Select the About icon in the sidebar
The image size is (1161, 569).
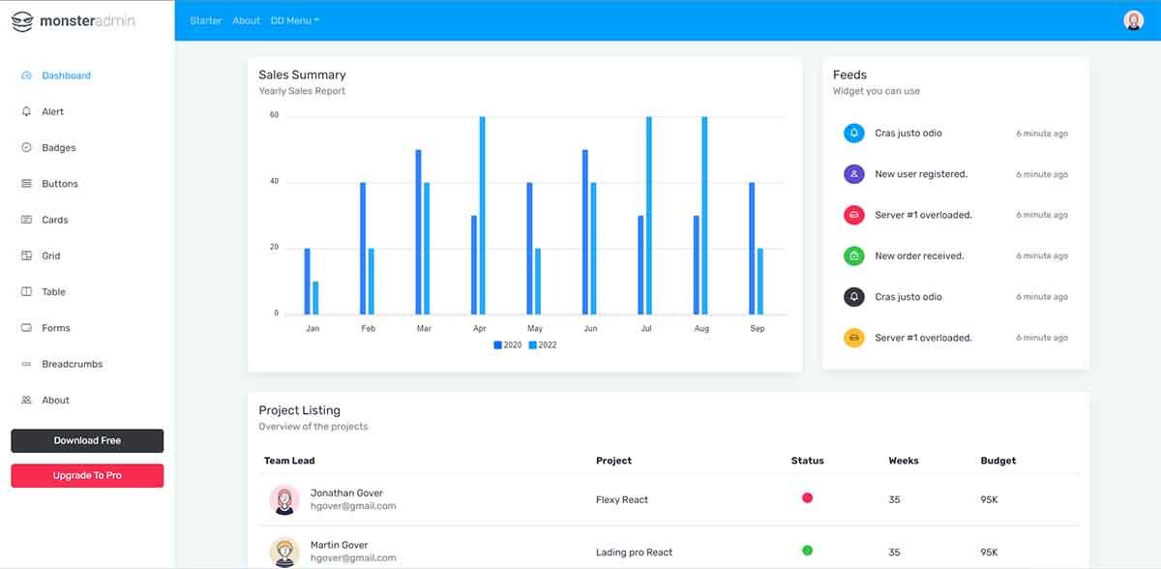pyautogui.click(x=25, y=400)
